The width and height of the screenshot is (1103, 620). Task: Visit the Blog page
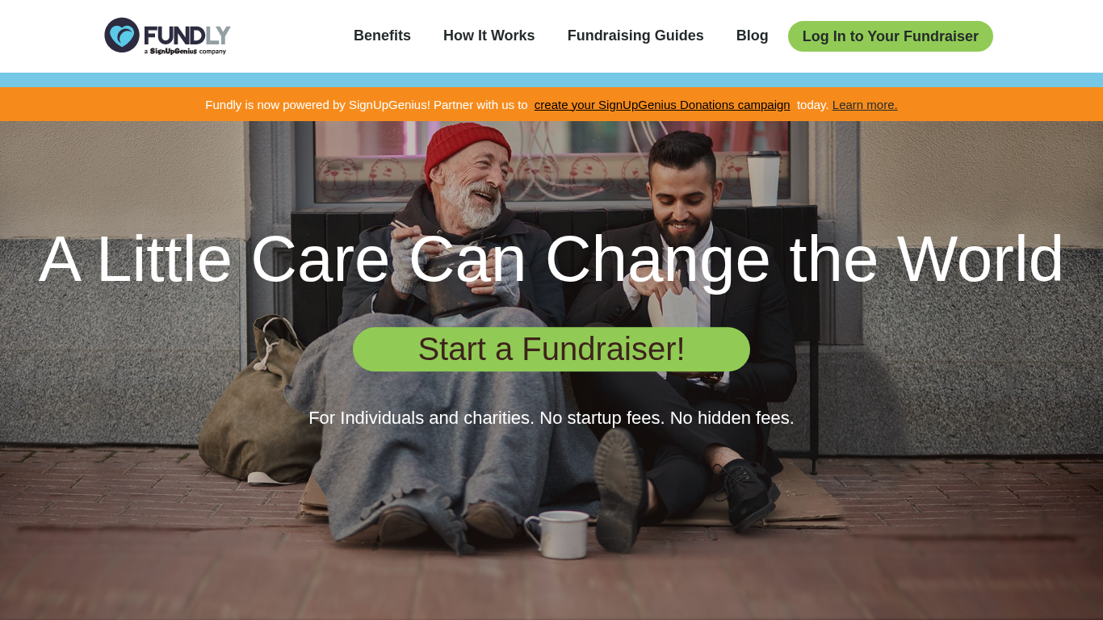tap(752, 36)
